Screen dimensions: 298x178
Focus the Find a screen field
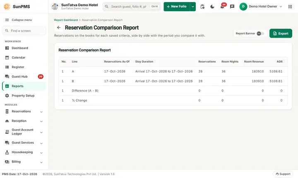tap(24, 31)
